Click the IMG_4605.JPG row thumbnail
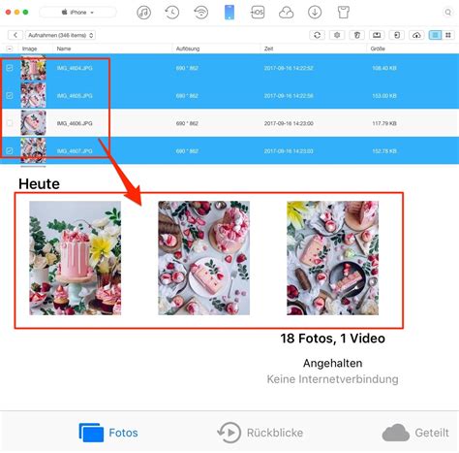This screenshot has height=453, width=459. 33,95
